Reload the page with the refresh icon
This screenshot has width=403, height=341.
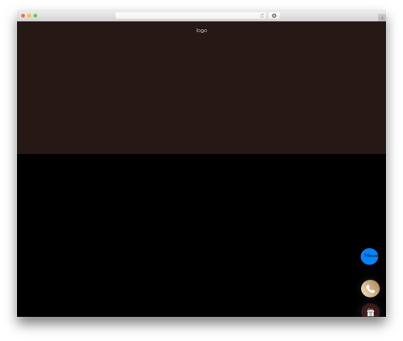pos(262,15)
